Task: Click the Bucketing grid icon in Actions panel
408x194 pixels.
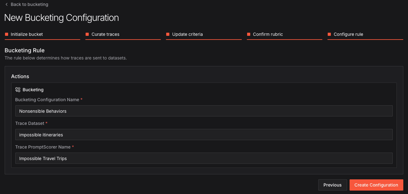Action: tap(17, 89)
